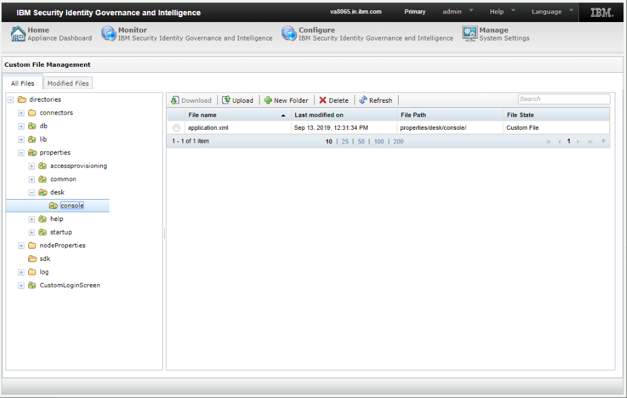The image size is (627, 398).
Task: Click the File State column header
Action: click(556, 115)
